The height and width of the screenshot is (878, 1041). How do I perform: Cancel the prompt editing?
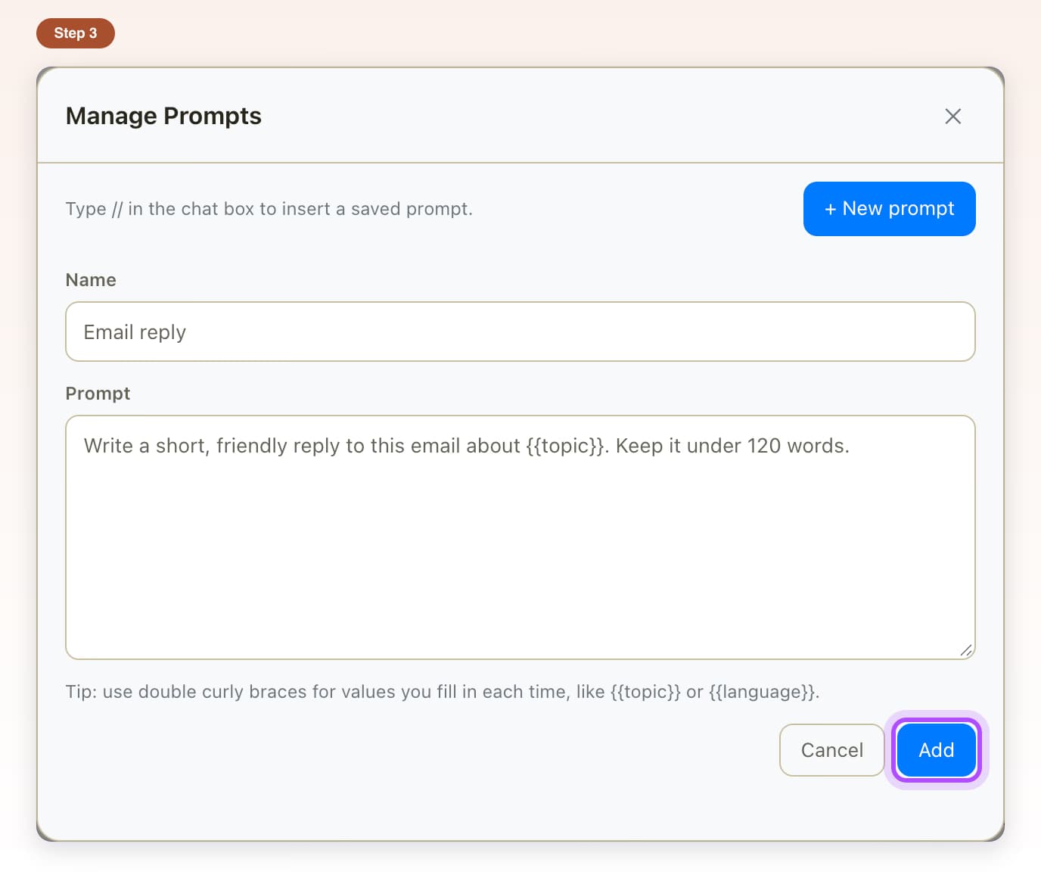pyautogui.click(x=831, y=750)
